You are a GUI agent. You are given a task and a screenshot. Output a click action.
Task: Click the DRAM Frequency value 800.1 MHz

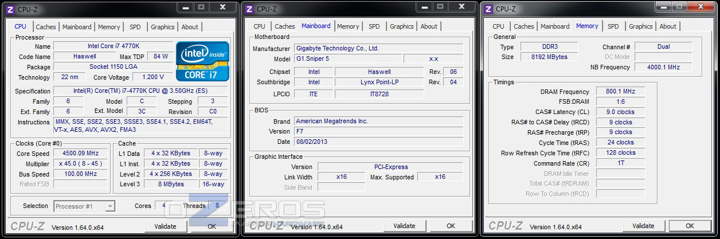[620, 92]
